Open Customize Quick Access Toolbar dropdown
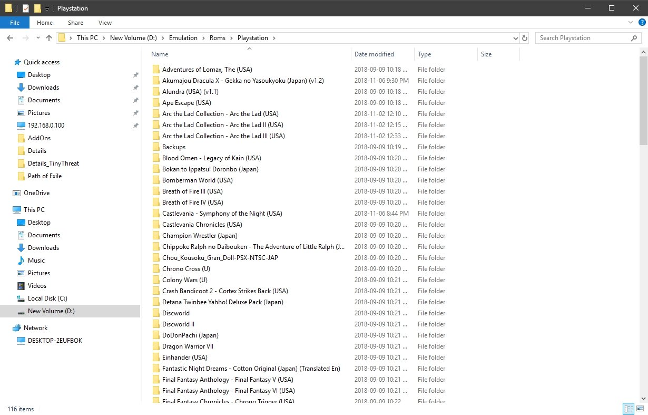 click(x=47, y=9)
